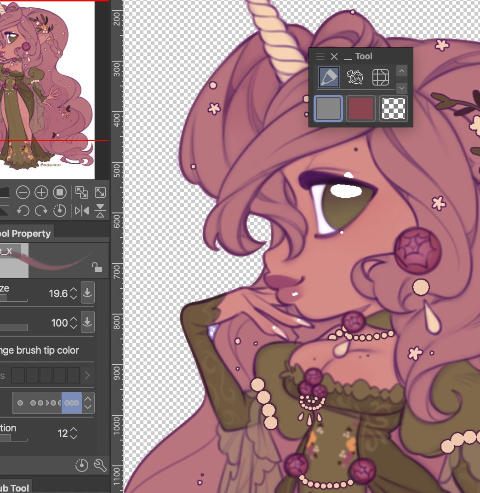Screen dimensions: 480x493
Task: Close the floating Tool palette
Action: tap(334, 57)
